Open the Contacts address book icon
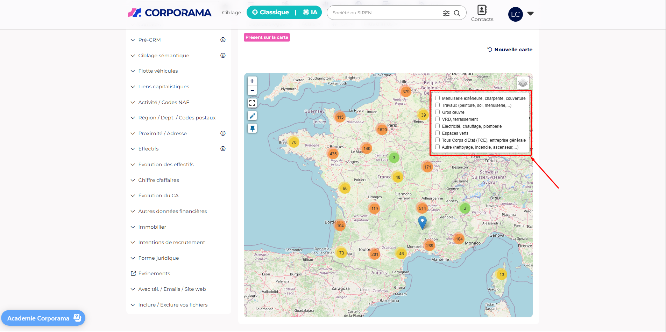This screenshot has width=666, height=332. click(x=482, y=10)
